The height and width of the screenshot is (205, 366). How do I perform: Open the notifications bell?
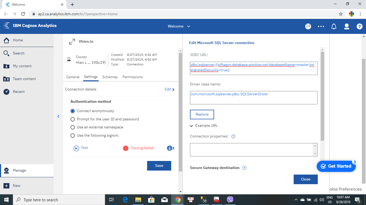coord(334,26)
